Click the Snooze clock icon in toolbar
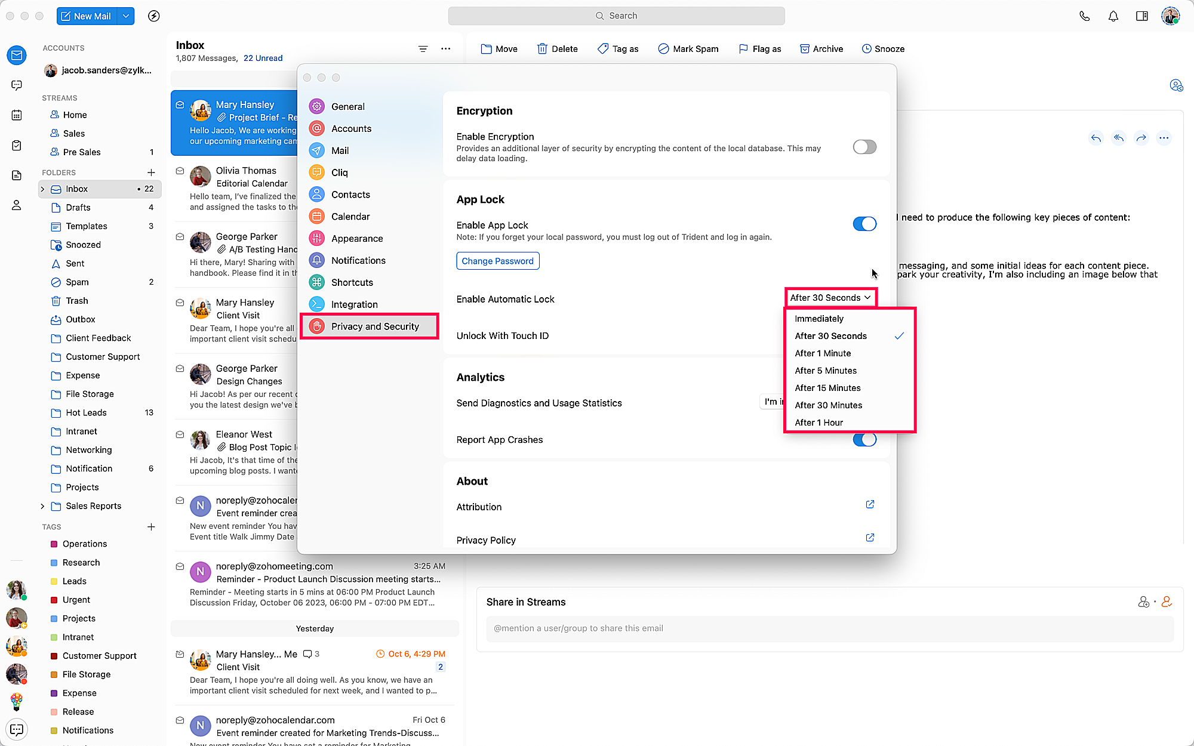 [x=866, y=49]
